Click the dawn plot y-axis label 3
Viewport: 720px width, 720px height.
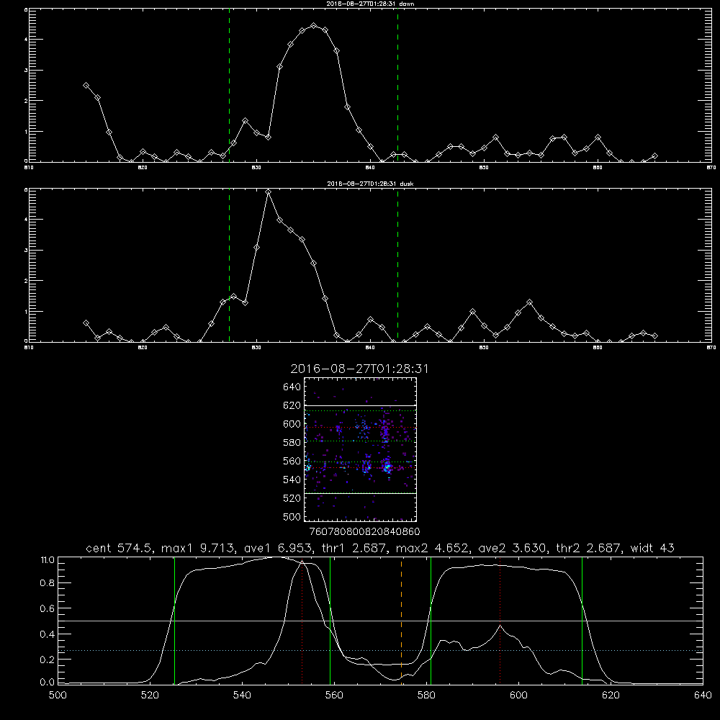coord(26,71)
